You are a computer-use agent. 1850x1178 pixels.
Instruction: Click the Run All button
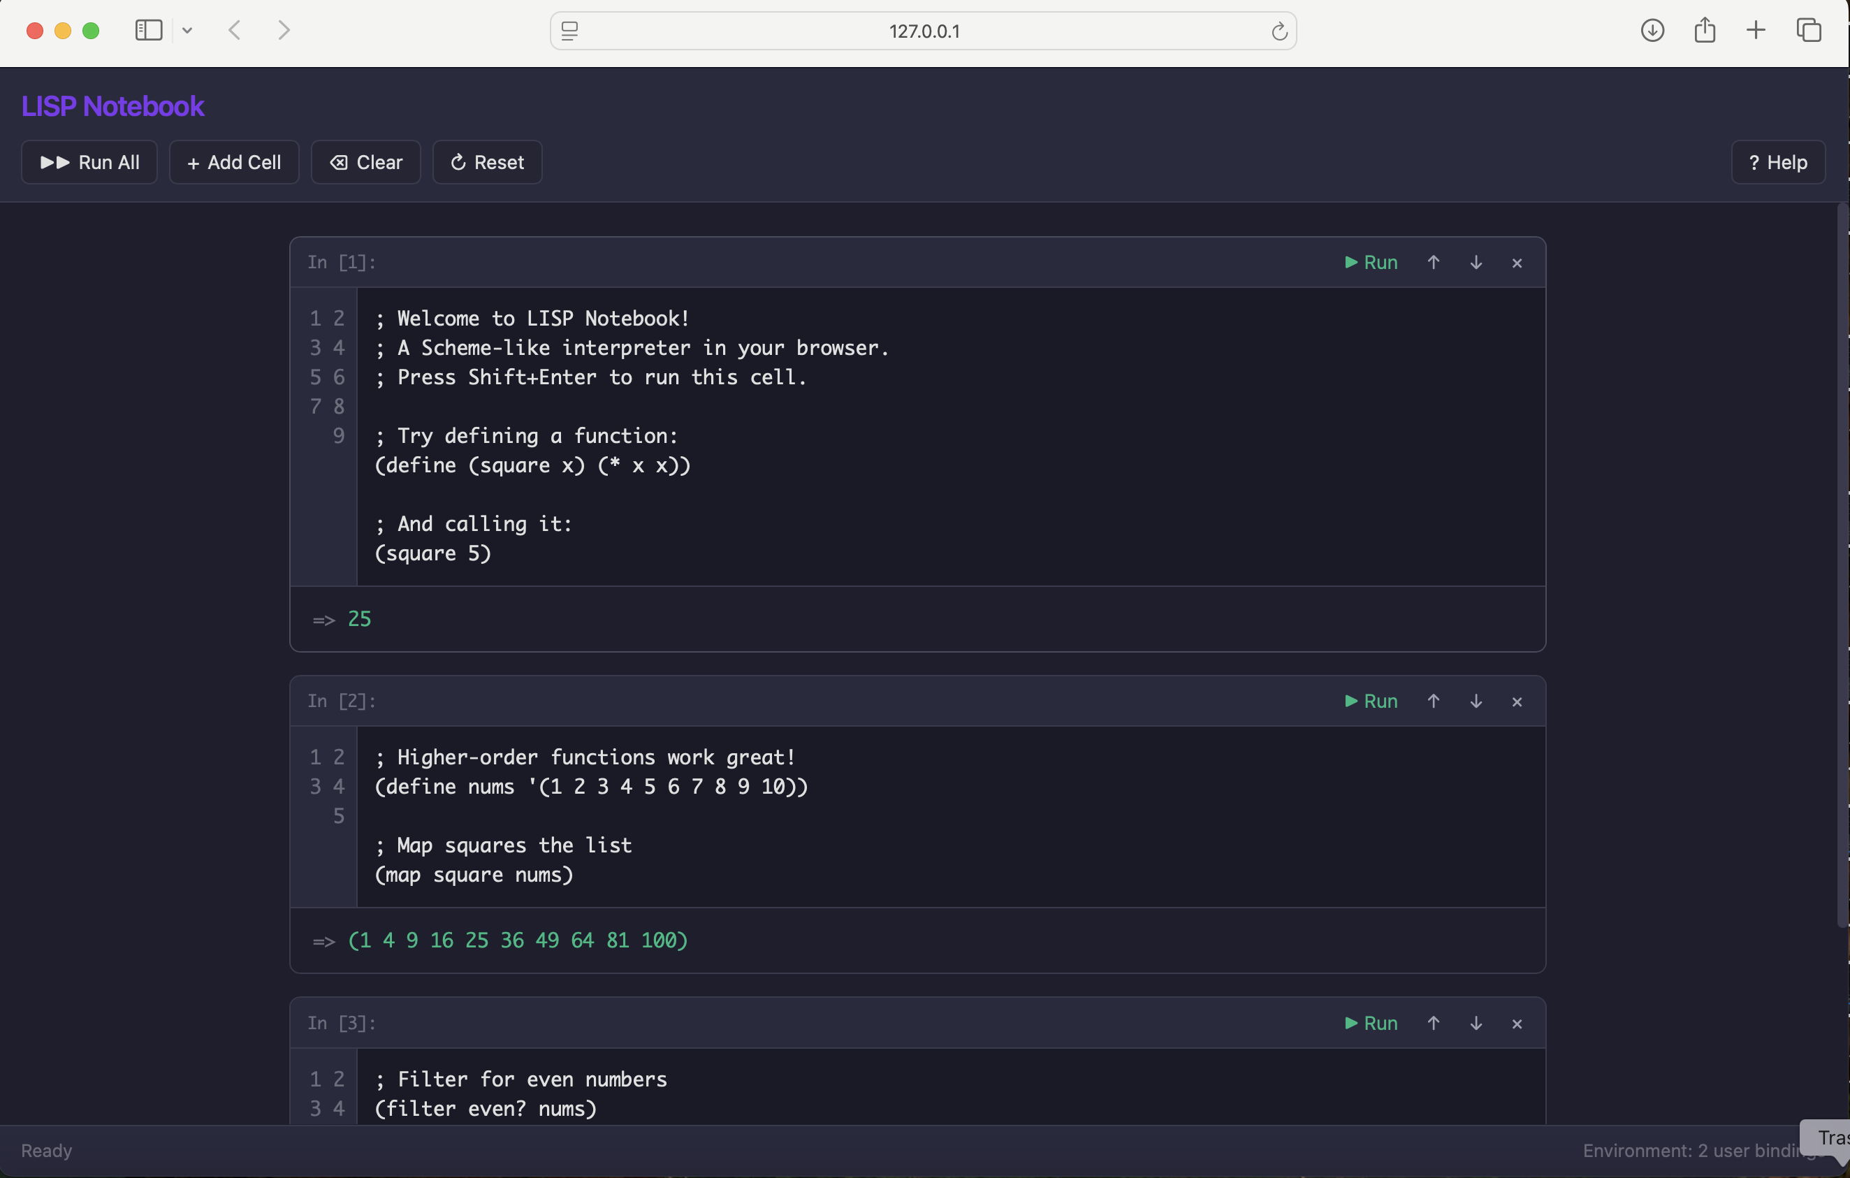pos(89,162)
